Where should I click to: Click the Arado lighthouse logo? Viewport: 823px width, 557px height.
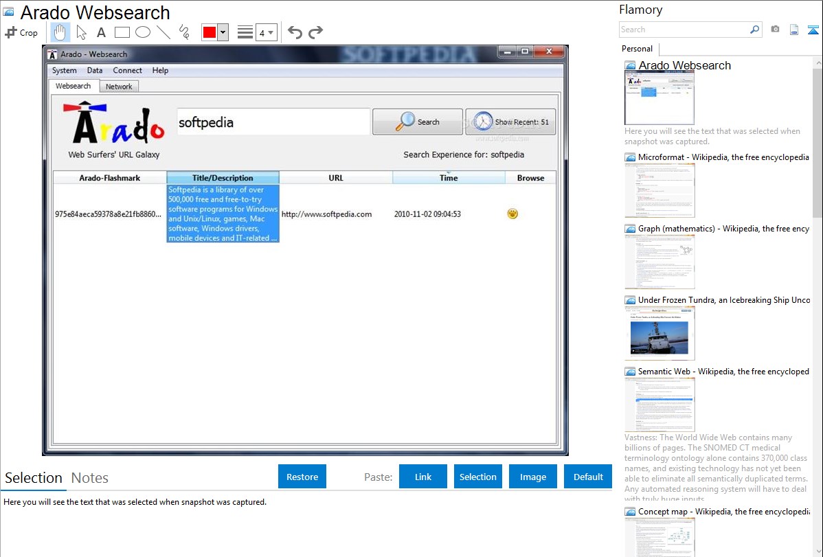point(113,123)
